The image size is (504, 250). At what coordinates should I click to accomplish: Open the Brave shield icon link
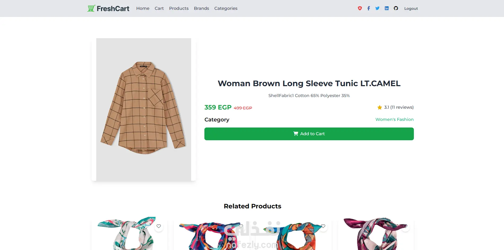[360, 8]
